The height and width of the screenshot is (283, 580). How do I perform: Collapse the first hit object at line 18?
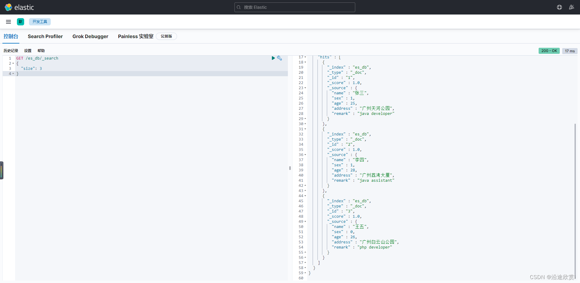pos(305,62)
